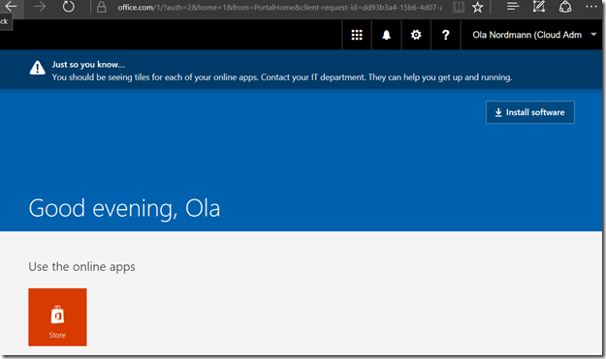Image resolution: width=606 pixels, height=359 pixels.
Task: Open help question mark icon
Action: [446, 35]
